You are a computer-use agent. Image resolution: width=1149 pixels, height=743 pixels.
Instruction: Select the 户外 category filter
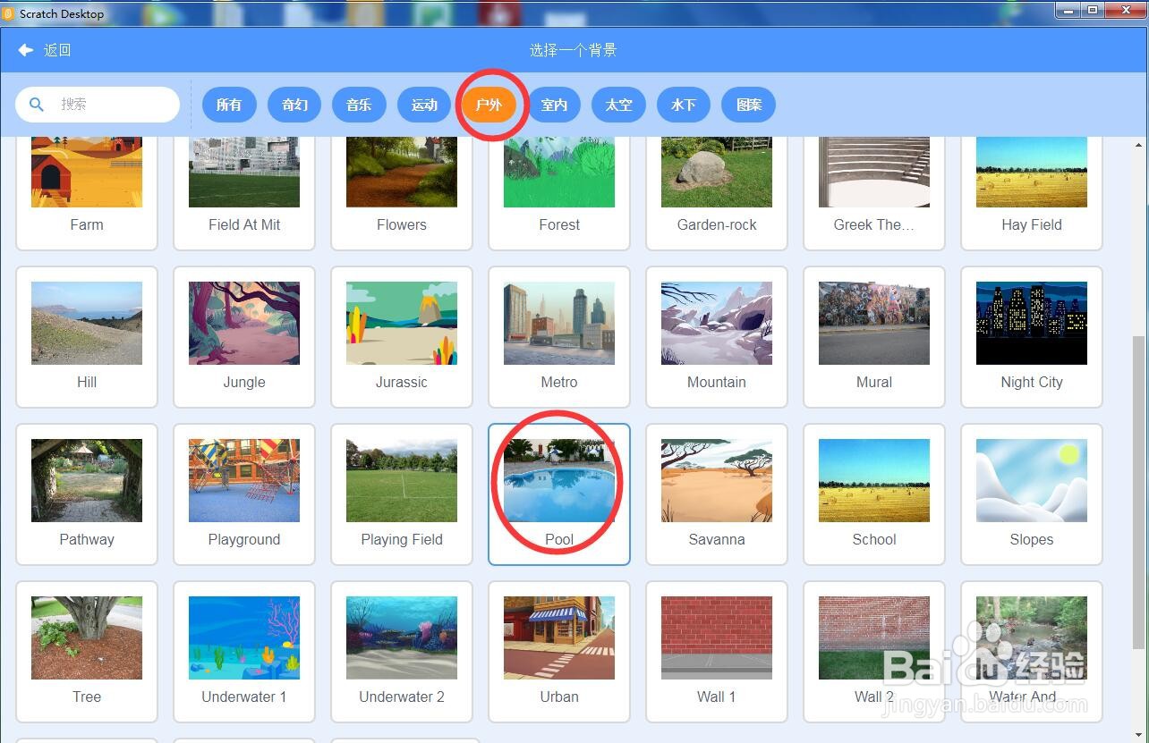coord(489,105)
